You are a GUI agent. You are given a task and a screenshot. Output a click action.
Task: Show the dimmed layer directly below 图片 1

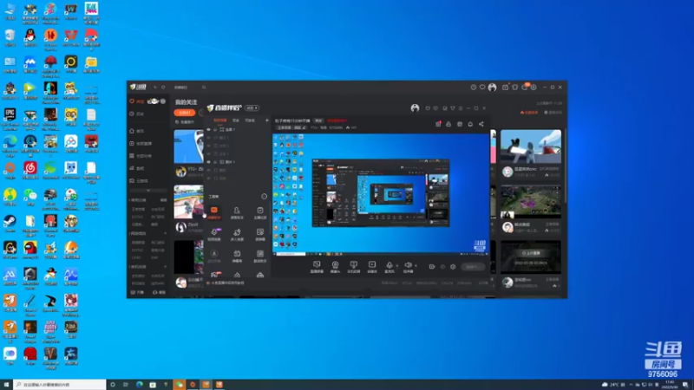(209, 170)
